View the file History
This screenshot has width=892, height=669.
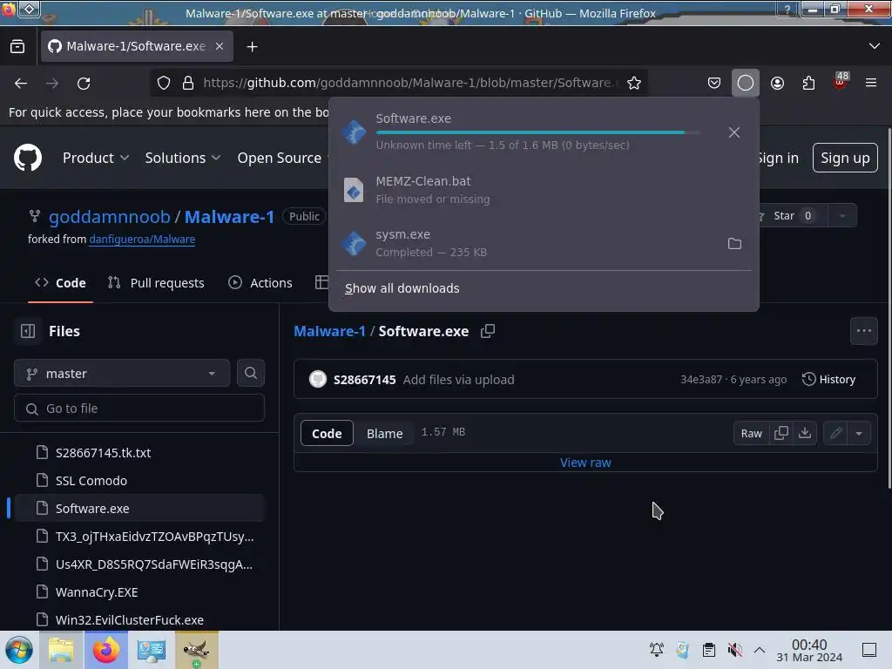pos(829,380)
